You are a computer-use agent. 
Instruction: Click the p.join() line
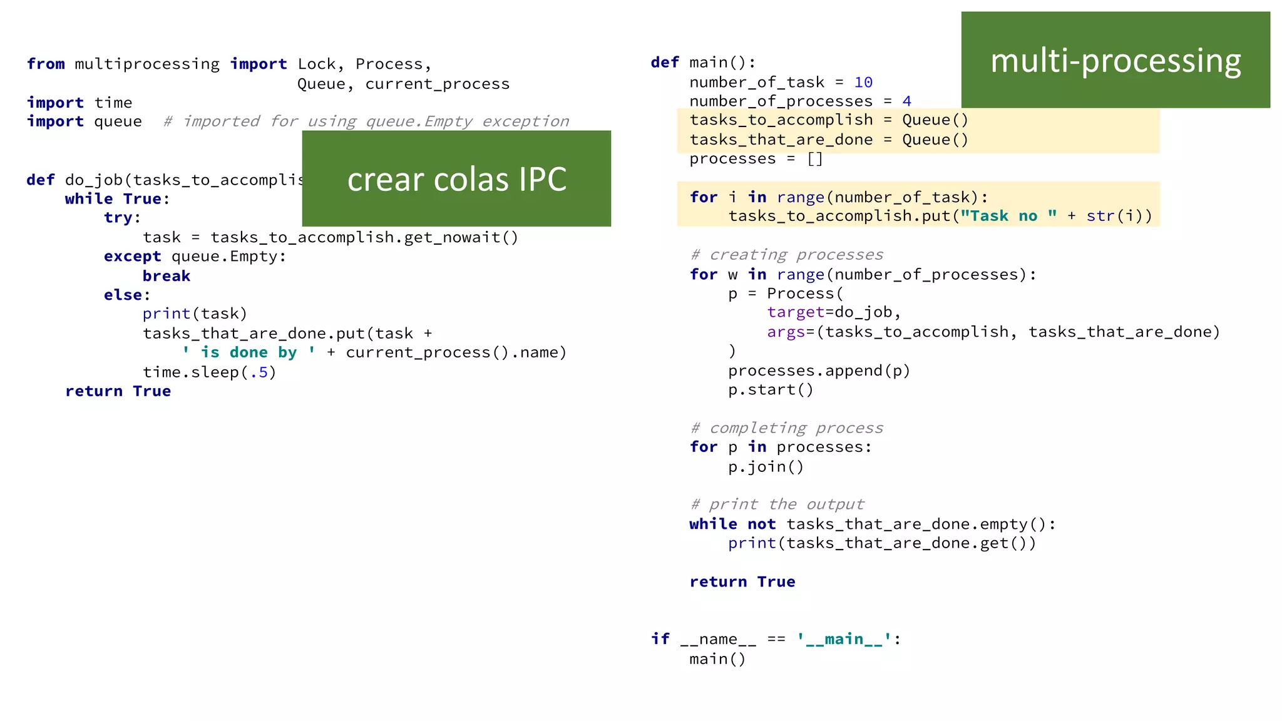(x=765, y=467)
